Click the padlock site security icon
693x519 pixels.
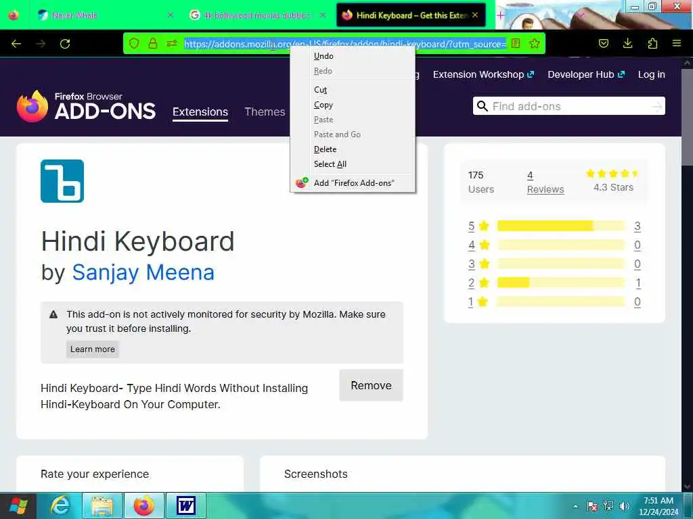153,43
